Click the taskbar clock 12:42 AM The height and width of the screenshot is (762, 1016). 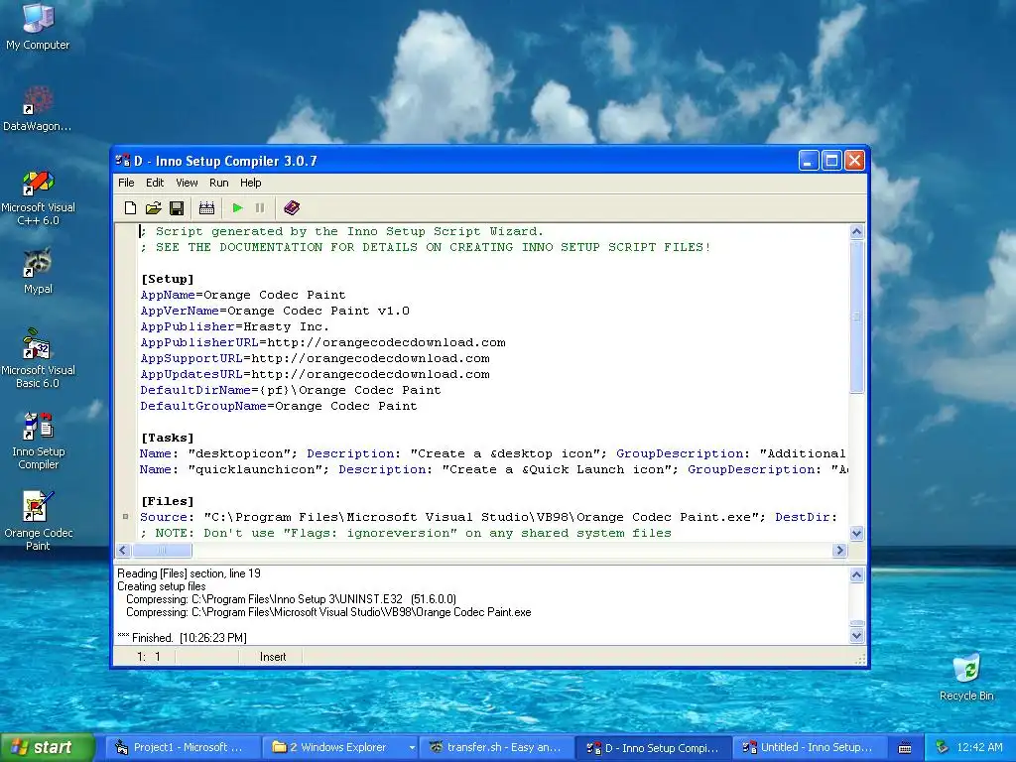pyautogui.click(x=979, y=747)
